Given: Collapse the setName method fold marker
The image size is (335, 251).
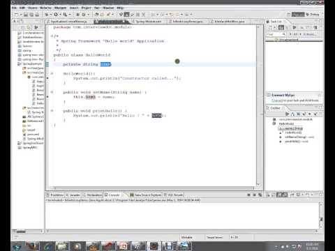Looking at the screenshot, I should pyautogui.click(x=52, y=92).
